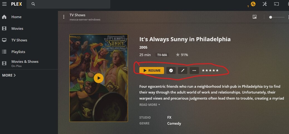Screen dimensions: 289x134
Task: Open server settings wrench icon
Action: pos(265,4)
